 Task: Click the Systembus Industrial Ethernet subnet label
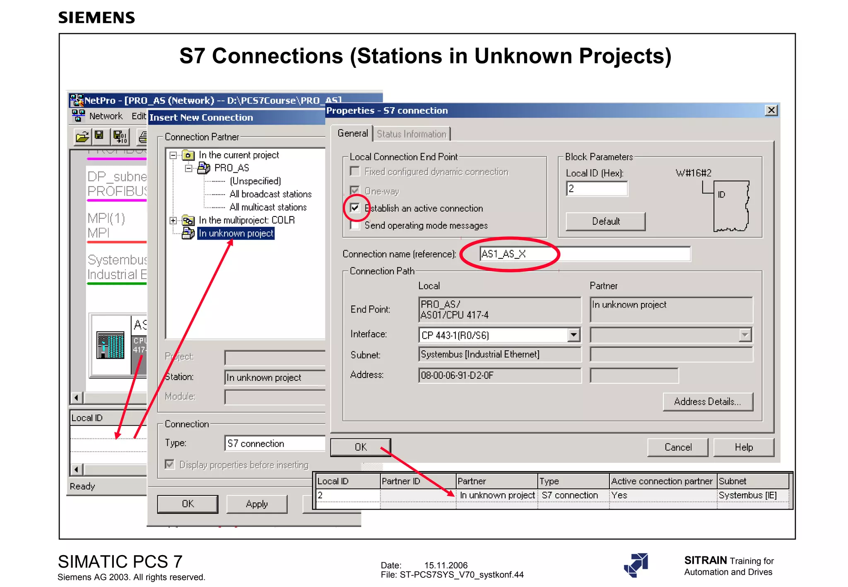117,267
